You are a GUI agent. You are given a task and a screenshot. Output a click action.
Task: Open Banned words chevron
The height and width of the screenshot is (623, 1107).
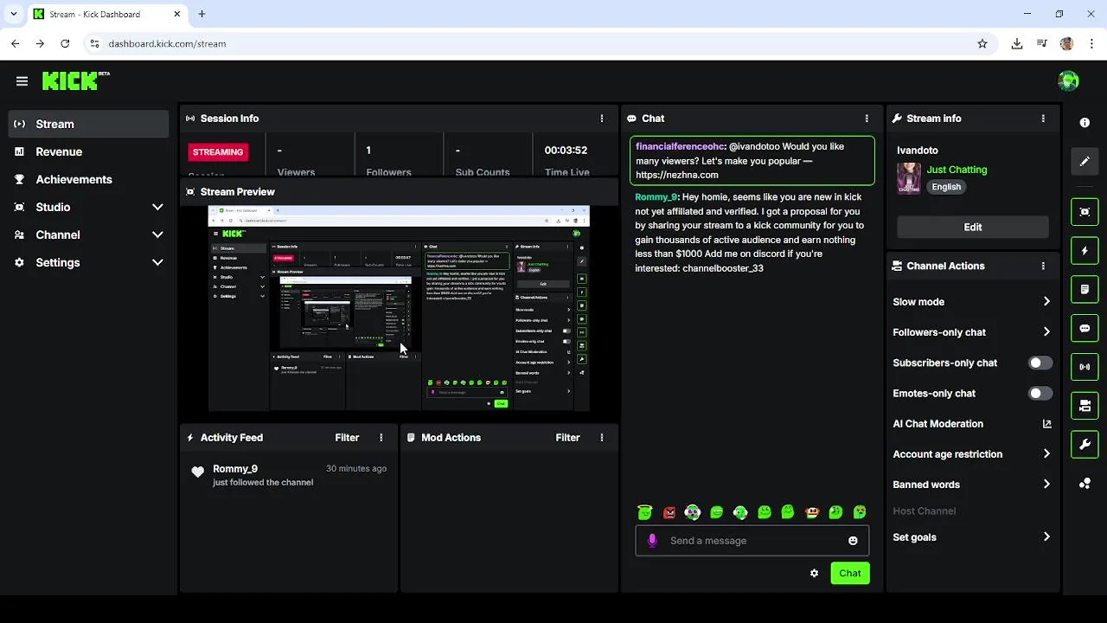coord(1046,485)
